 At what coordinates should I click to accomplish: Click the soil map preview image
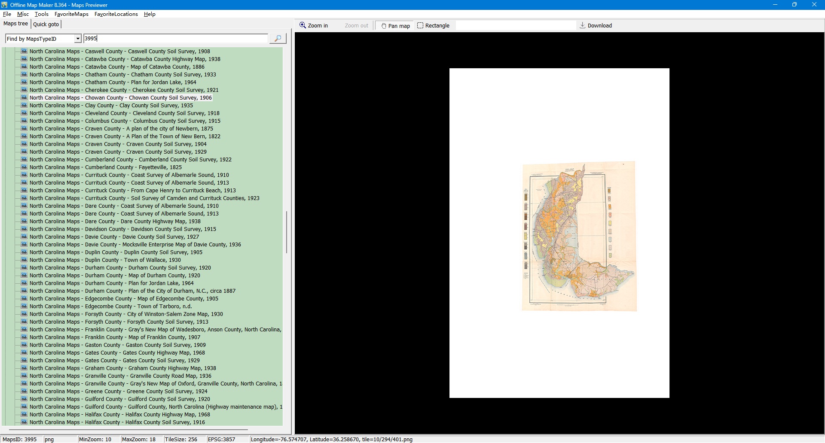coord(579,236)
